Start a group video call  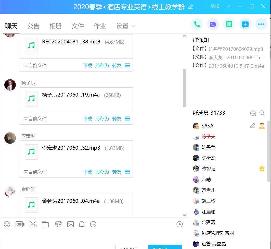[213, 24]
